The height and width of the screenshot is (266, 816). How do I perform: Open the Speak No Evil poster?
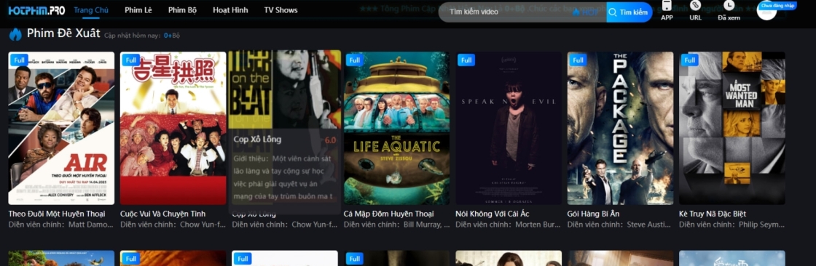coord(509,129)
